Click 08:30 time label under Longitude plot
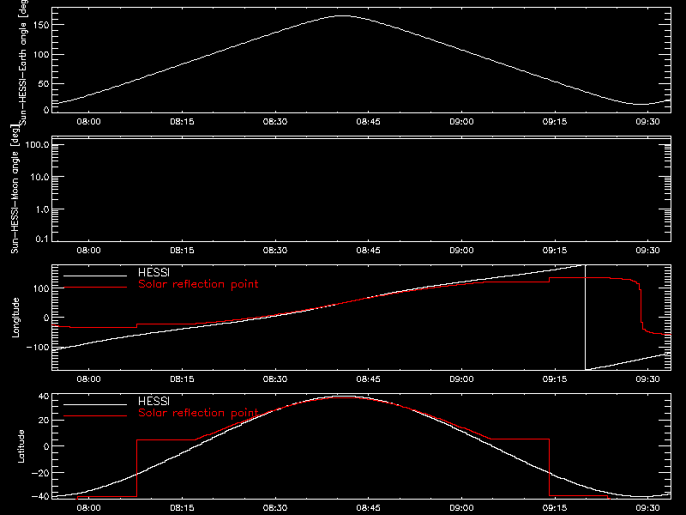 (275, 379)
